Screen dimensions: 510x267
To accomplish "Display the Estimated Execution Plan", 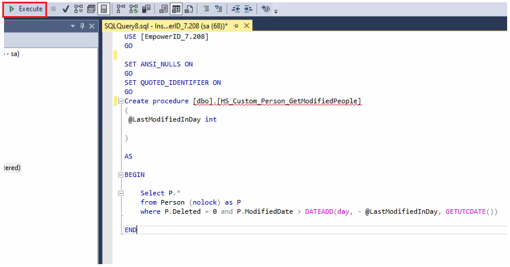I will [x=79, y=9].
